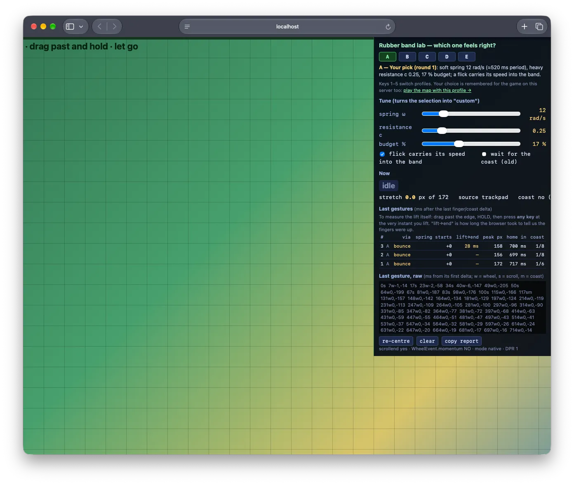The image size is (574, 485).
Task: Click the 'source trackpad' readout
Action: [483, 197]
